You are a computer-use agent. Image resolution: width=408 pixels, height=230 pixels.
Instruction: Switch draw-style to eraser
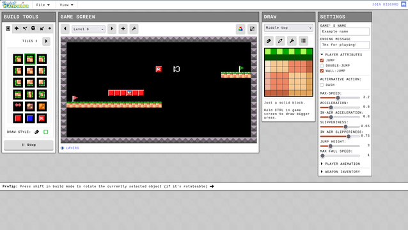[36, 132]
